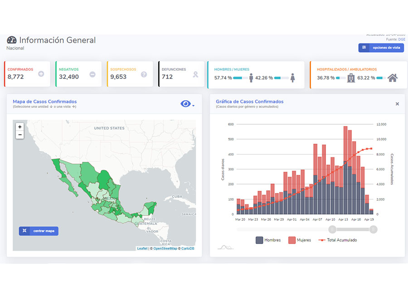This screenshot has width=408, height=306.
Task: Close the Gráfica de Casos Confirmados panel
Action: coord(397,104)
